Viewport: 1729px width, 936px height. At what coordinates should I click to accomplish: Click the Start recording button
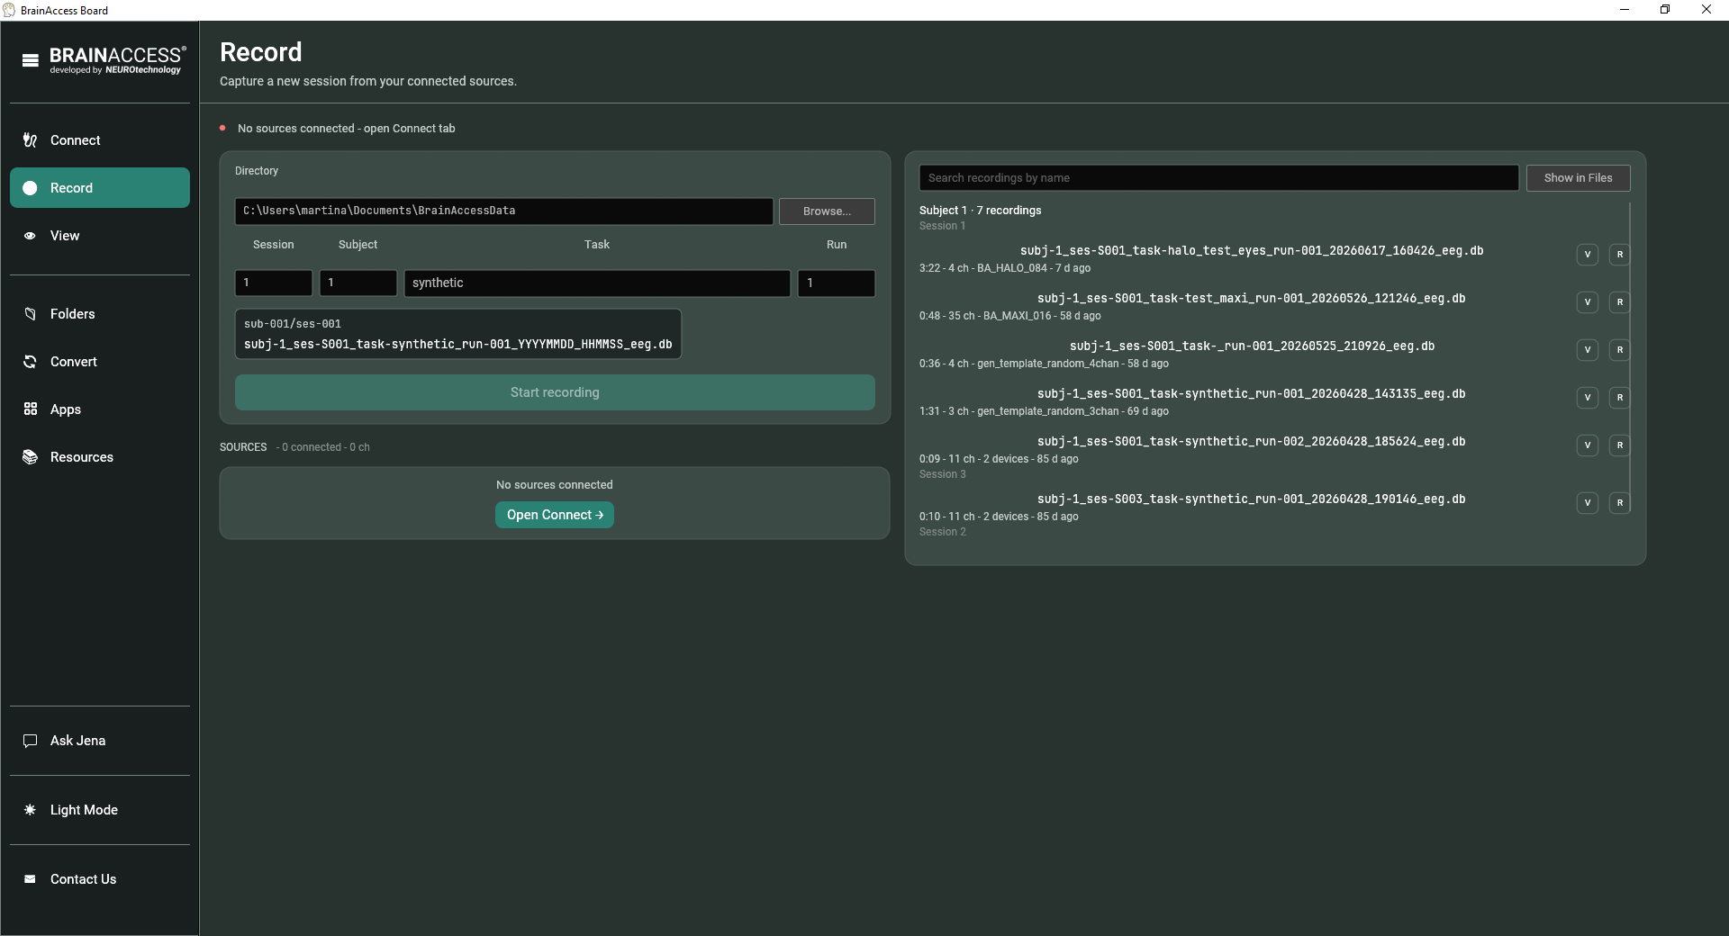click(555, 392)
